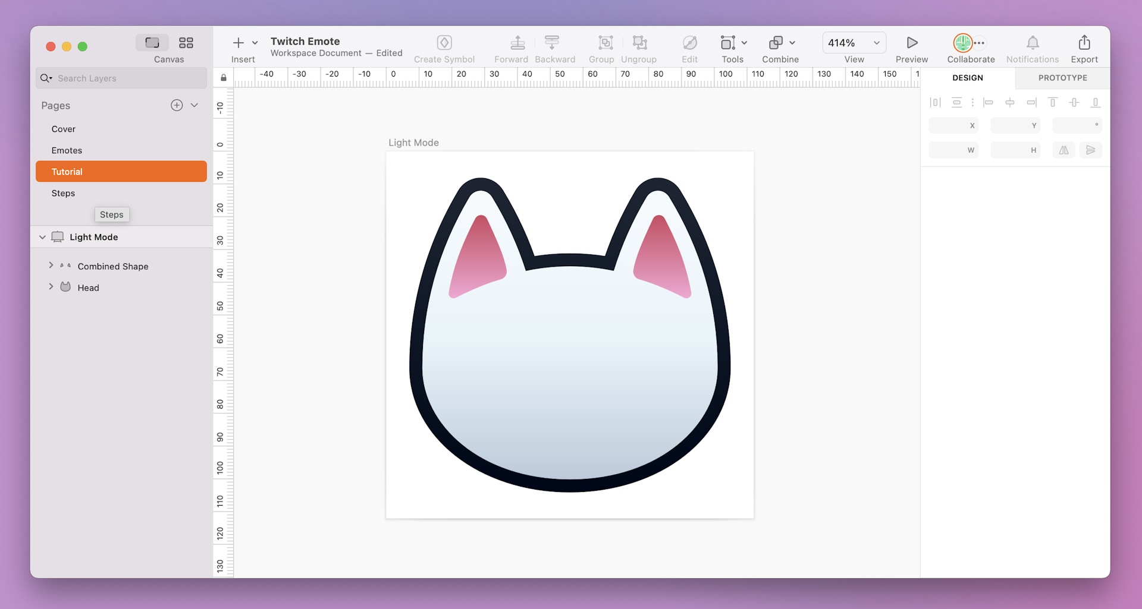Viewport: 1142px width, 609px height.
Task: Open the 414% zoom dropdown
Action: (876, 42)
